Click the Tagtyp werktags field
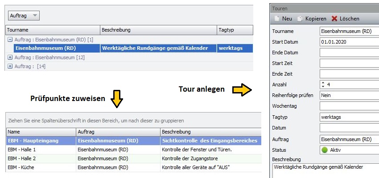Image resolution: width=379 pixels, height=178 pixels. (x=349, y=117)
